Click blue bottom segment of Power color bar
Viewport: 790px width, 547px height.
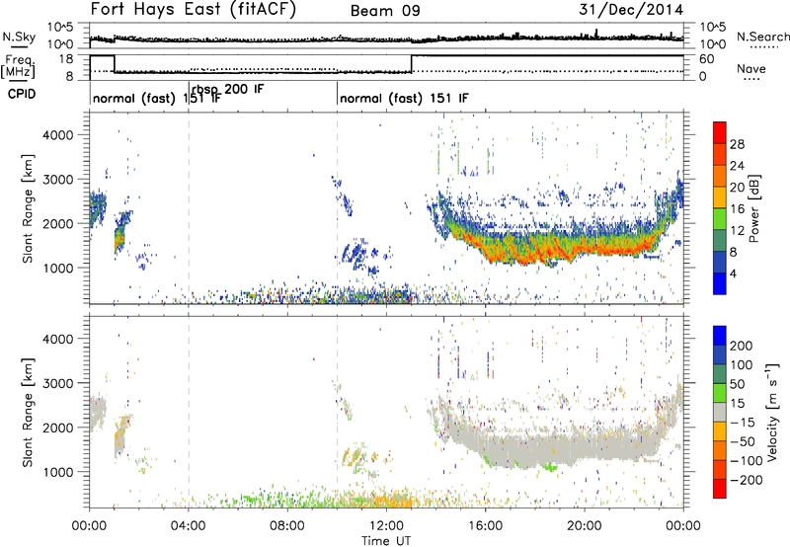pyautogui.click(x=720, y=283)
